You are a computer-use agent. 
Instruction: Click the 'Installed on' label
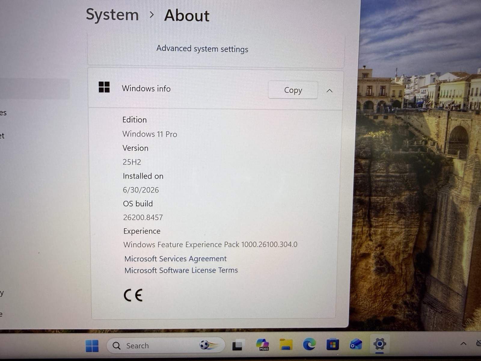(x=143, y=176)
